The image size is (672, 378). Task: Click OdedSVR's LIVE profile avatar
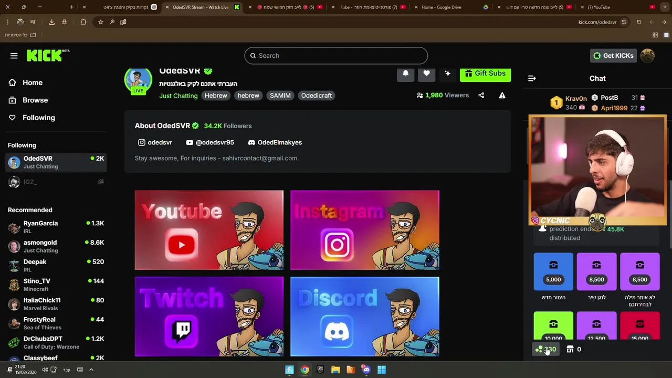click(138, 81)
